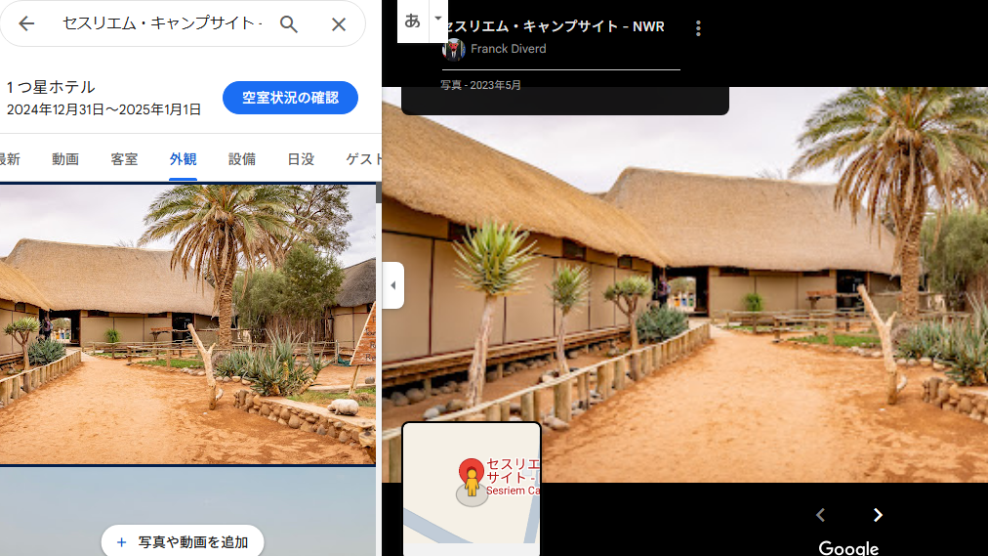This screenshot has width=988, height=556.
Task: Toggle the あ input mode indicator
Action: 412,21
